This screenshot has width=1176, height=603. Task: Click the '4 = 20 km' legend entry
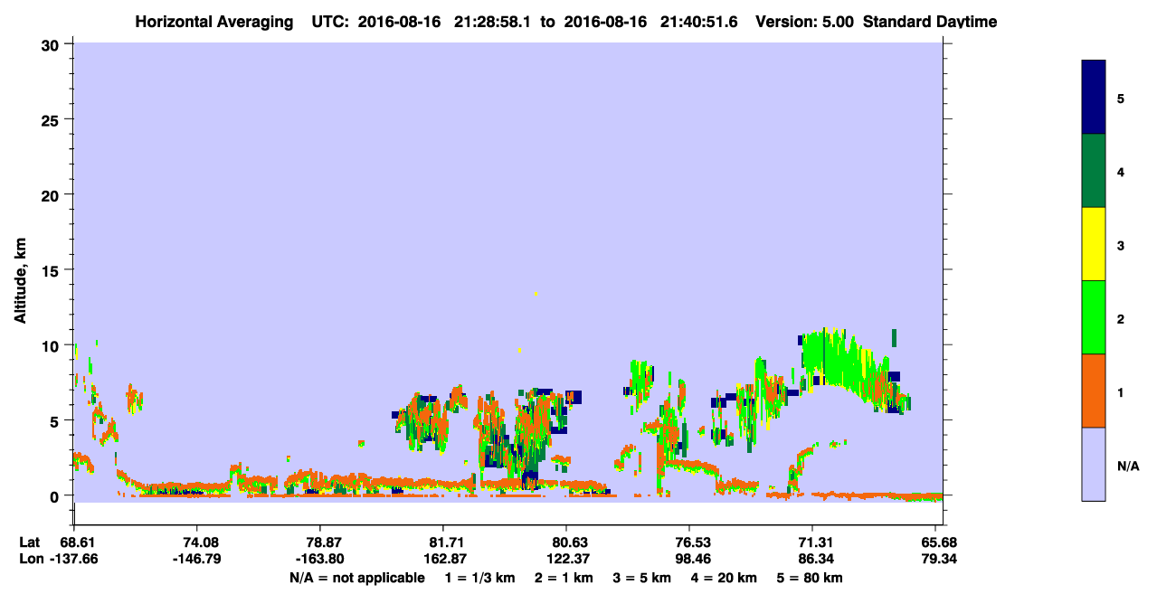[x=726, y=578]
